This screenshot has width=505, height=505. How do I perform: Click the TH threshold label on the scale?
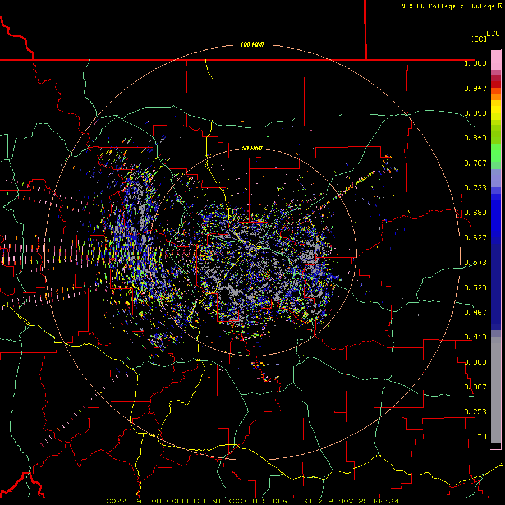482,437
